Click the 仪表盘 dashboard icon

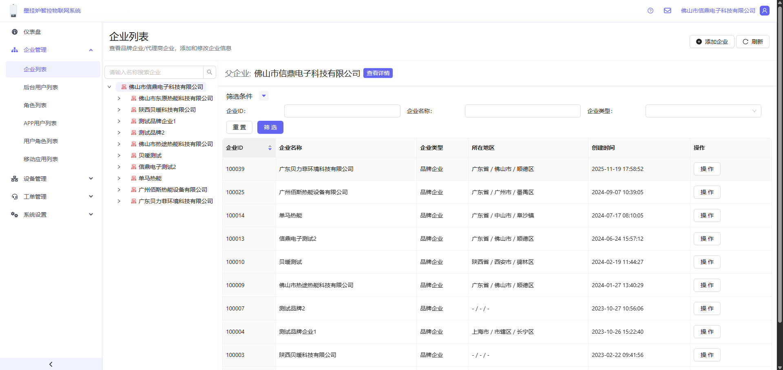pyautogui.click(x=15, y=32)
